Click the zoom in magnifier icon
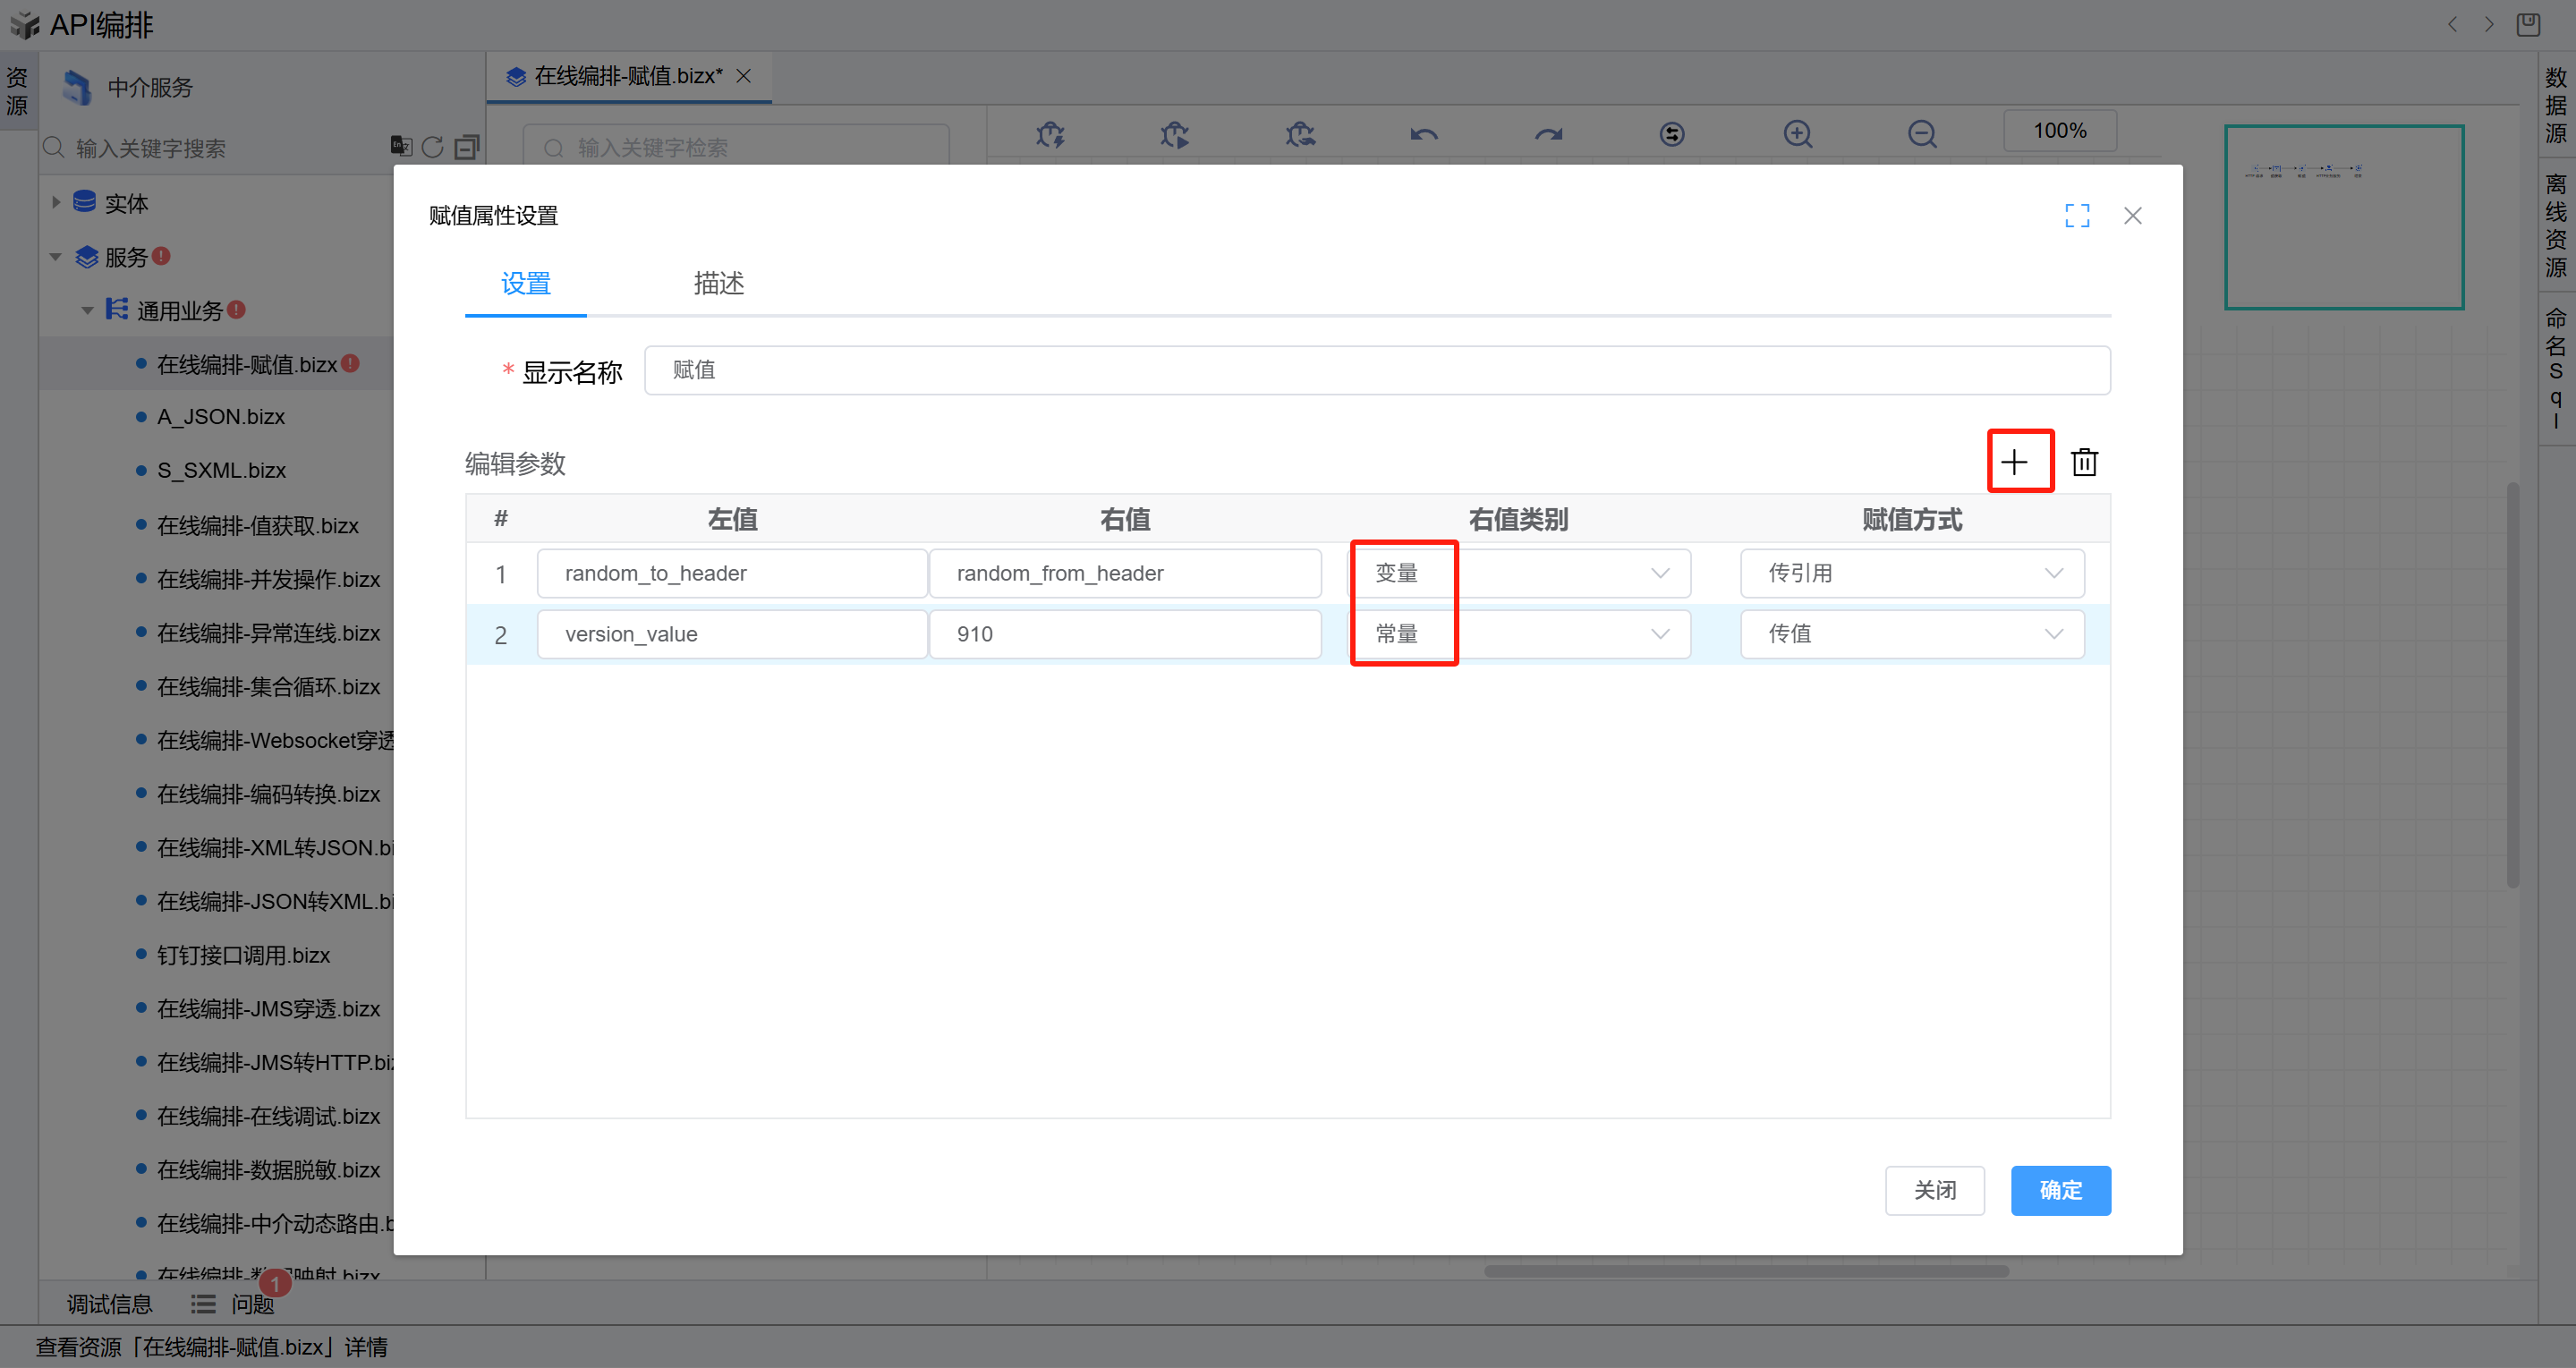Viewport: 2576px width, 1368px height. (x=1797, y=134)
